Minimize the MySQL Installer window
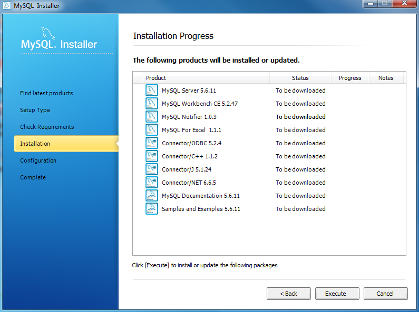Screen dimensions: 419x312 pos(371,4)
